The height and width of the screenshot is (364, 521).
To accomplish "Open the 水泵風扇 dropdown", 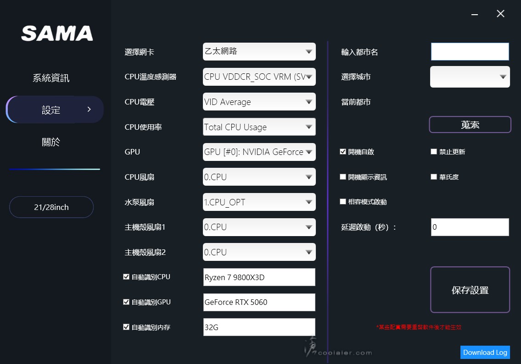I will coord(259,202).
